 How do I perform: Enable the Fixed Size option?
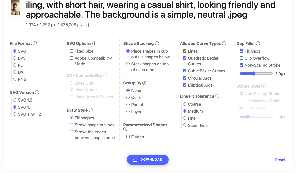point(71,51)
